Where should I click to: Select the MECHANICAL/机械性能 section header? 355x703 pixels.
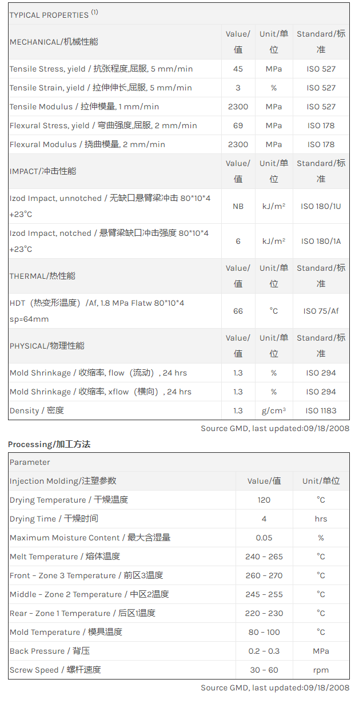click(x=54, y=42)
